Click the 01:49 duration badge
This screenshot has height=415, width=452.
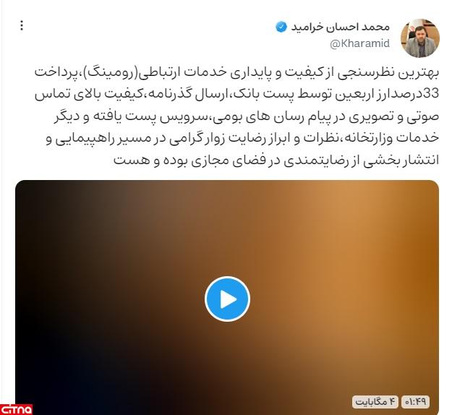pyautogui.click(x=415, y=402)
